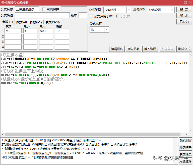This screenshot has height=165, width=193.
Task: Click parameter 2 最小 field
Action: (x=30, y=36)
